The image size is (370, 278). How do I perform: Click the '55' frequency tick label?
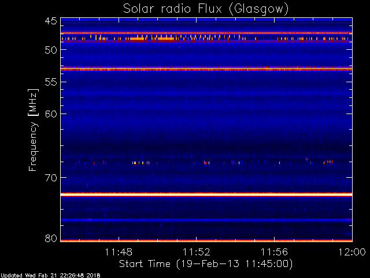coord(51,82)
